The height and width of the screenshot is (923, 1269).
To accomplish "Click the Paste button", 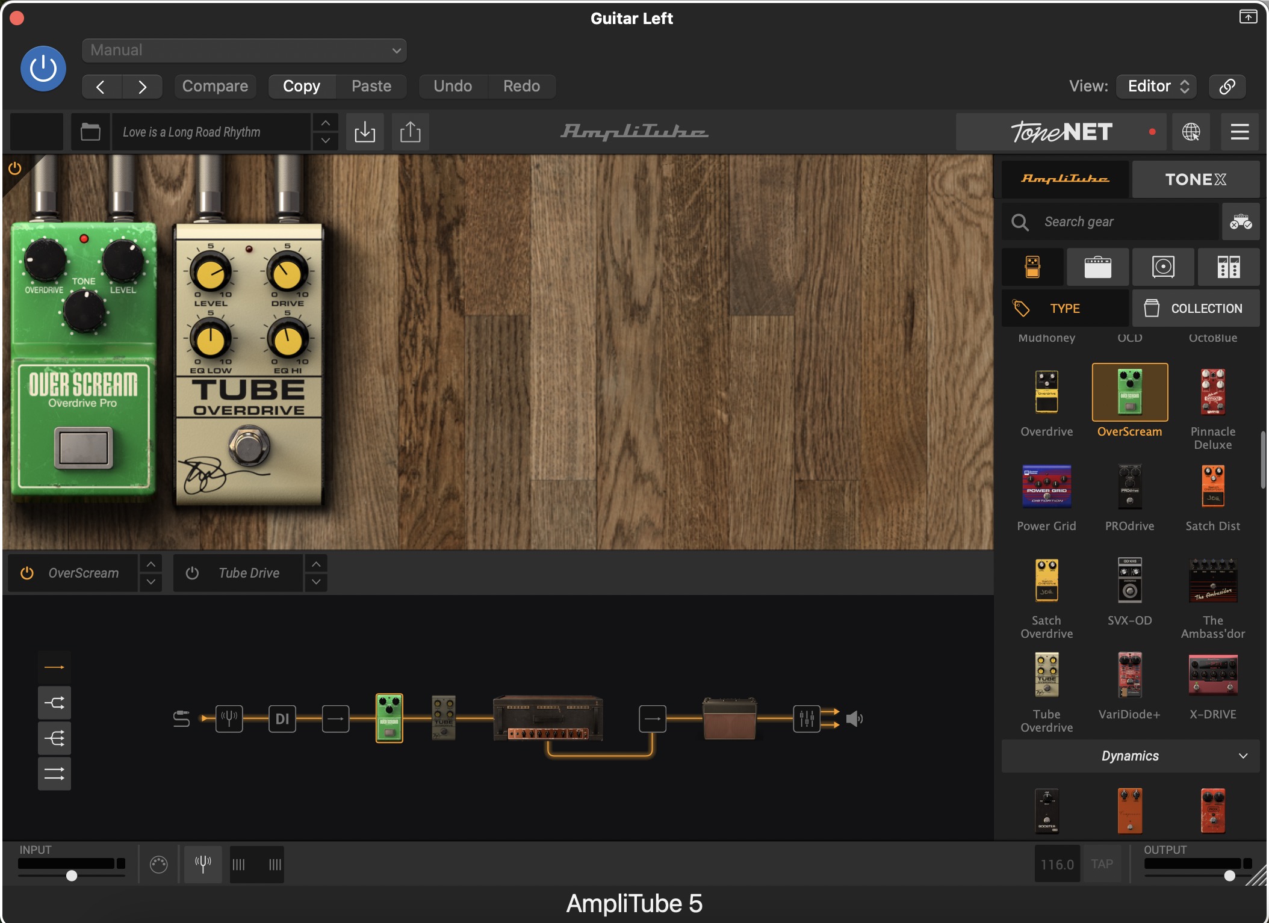I will [371, 86].
